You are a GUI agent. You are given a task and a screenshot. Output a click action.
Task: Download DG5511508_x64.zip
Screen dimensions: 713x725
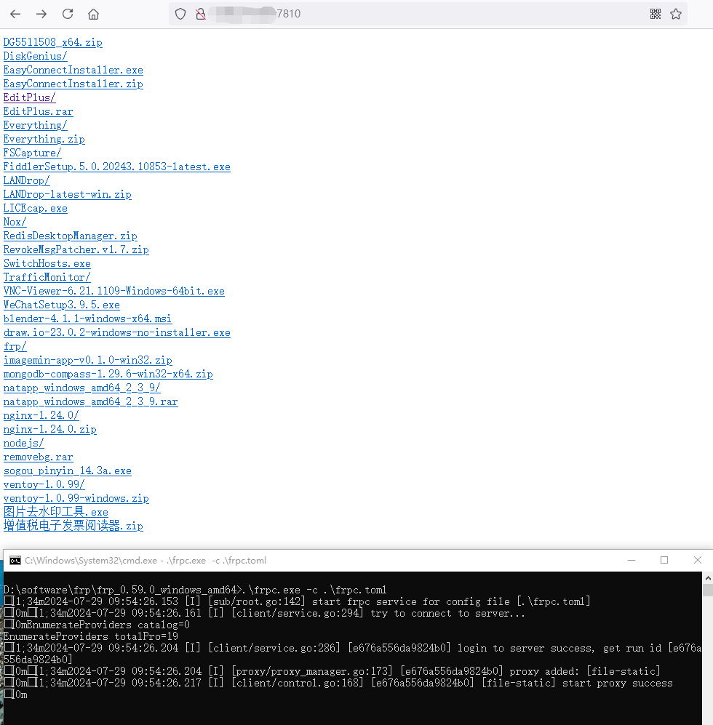(52, 42)
